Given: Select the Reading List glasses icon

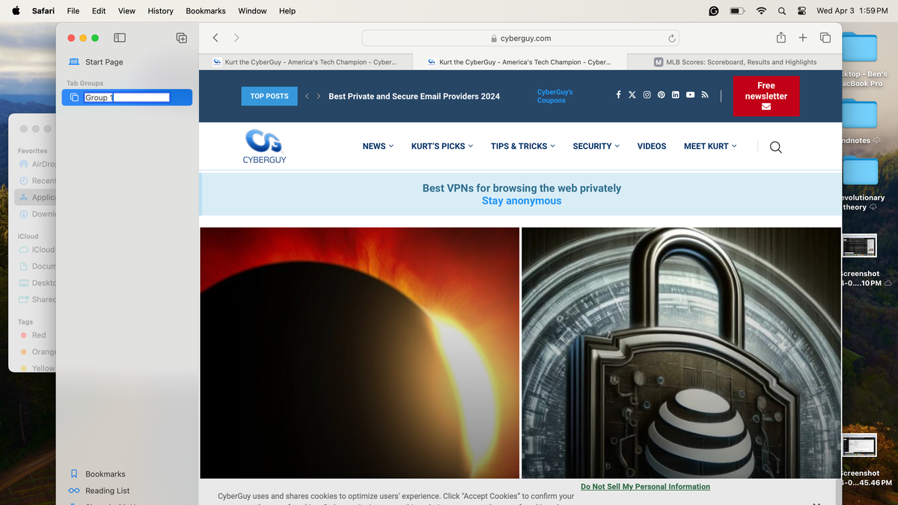Looking at the screenshot, I should pos(74,491).
